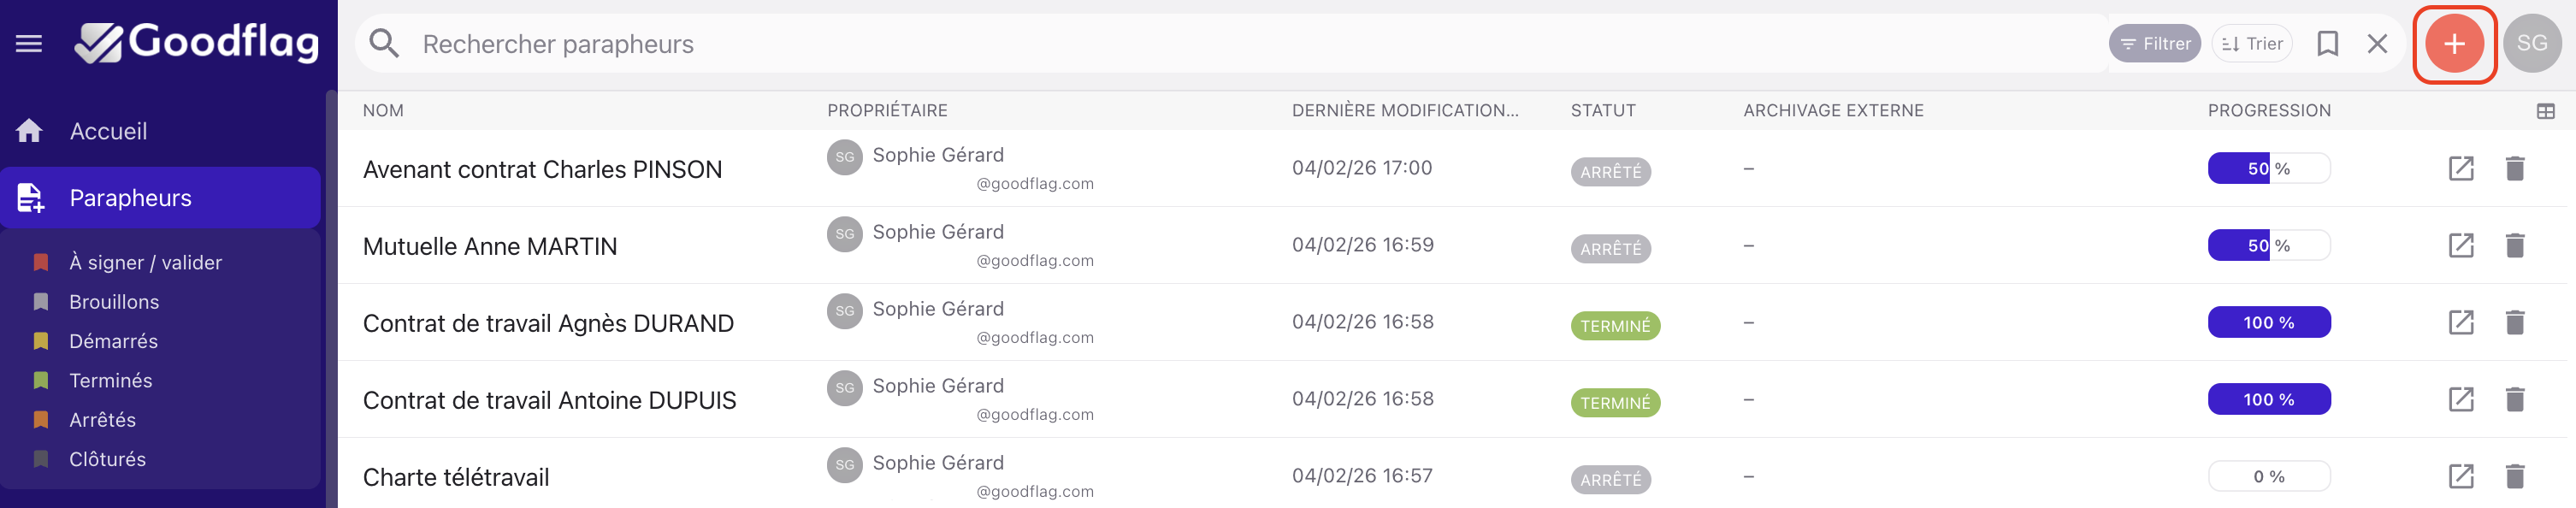Click the red plus button to create parapheur

(2453, 44)
